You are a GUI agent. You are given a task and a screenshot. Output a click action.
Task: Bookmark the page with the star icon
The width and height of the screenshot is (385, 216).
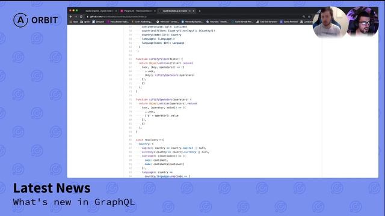(309, 17)
